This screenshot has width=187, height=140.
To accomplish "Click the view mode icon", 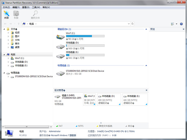I will pos(172,24).
